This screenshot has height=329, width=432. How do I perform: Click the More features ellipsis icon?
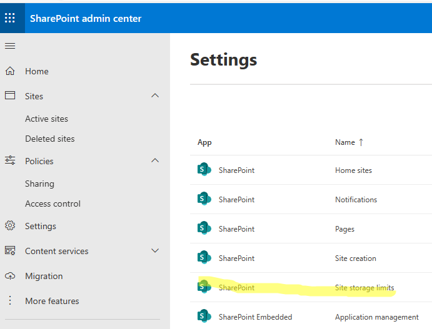pos(10,300)
